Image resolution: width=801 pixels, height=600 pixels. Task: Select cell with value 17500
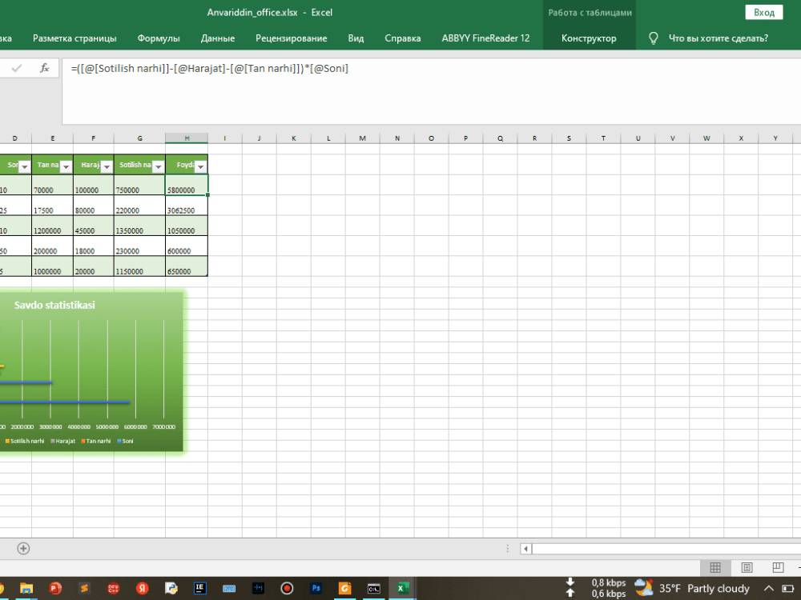[x=52, y=205]
